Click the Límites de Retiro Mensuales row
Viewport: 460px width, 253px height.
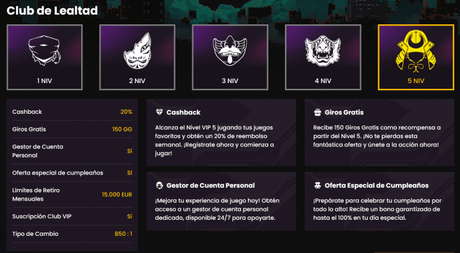click(72, 195)
